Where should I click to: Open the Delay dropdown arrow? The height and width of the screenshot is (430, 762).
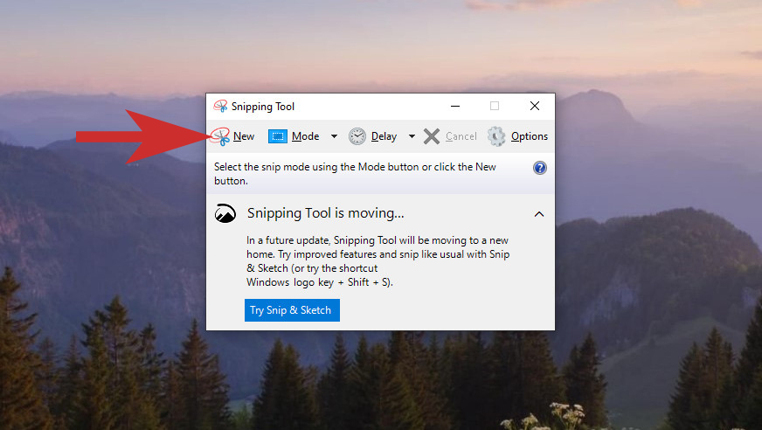click(412, 136)
